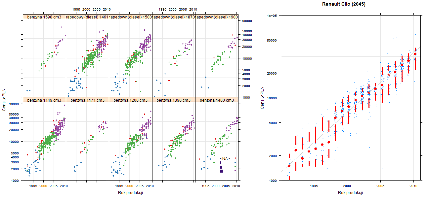Click the chart title "Renault Clio (2045)"
430x198 pixels.
click(344, 4)
